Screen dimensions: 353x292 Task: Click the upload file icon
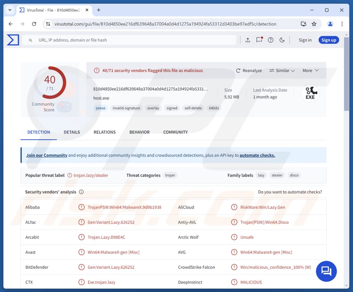[x=248, y=40]
